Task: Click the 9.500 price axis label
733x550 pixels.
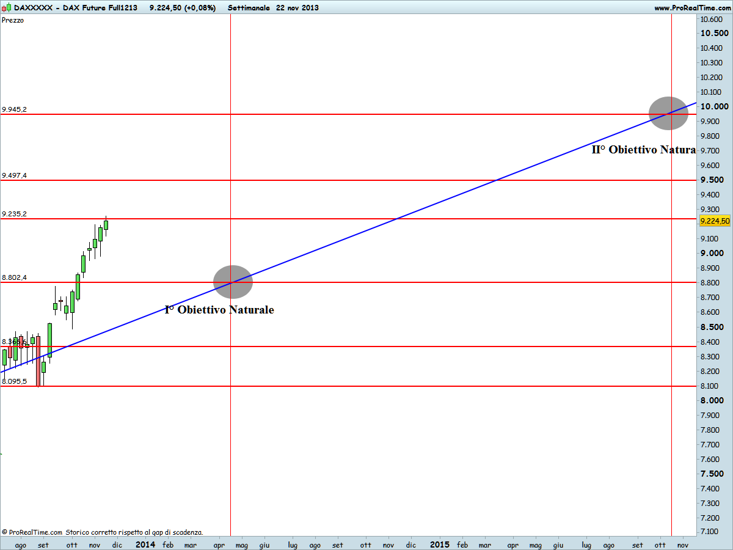Action: 713,180
